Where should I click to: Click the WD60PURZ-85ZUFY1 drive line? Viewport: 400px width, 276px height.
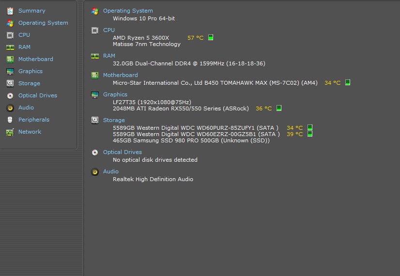coord(196,128)
